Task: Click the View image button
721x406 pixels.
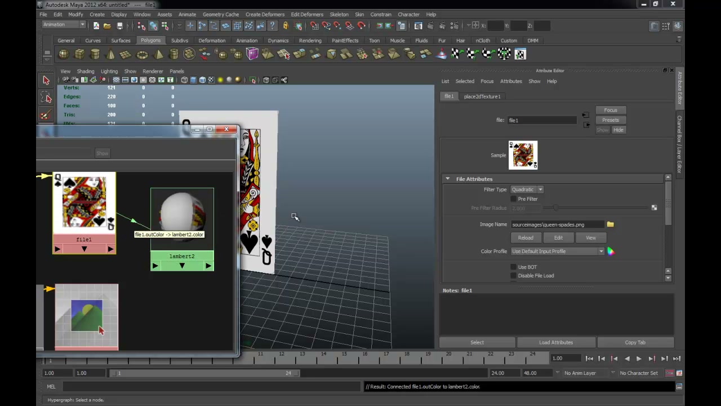Action: pos(591,238)
